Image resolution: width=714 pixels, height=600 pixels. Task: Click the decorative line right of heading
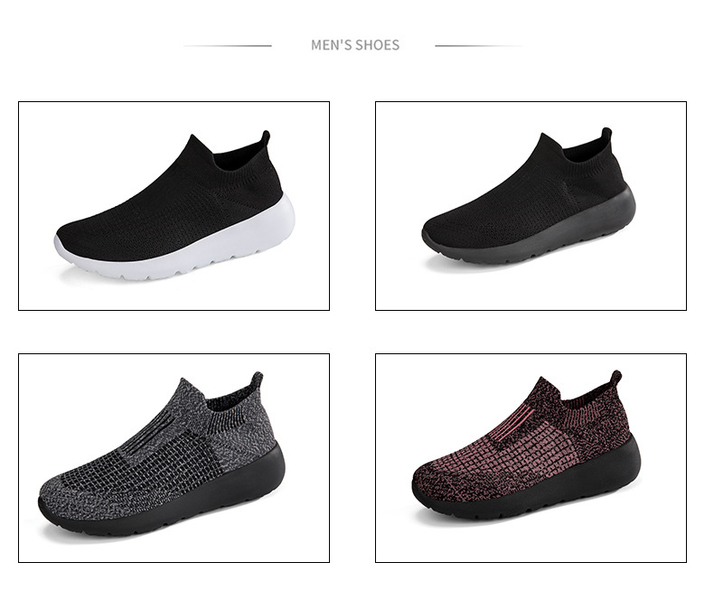[x=479, y=45]
